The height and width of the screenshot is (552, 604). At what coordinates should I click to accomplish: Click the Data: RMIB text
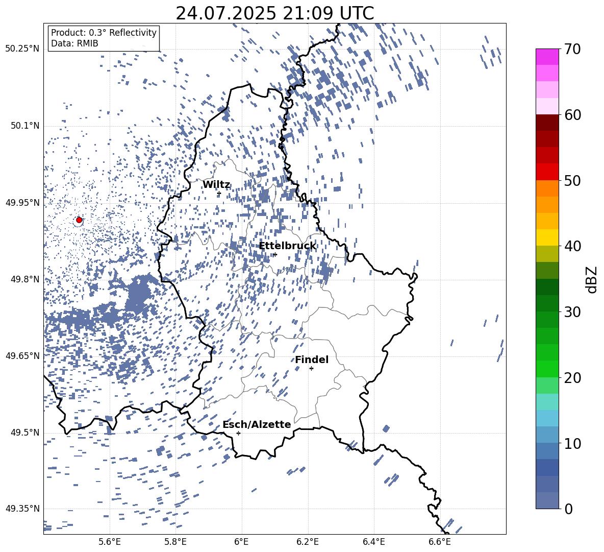[x=74, y=43]
